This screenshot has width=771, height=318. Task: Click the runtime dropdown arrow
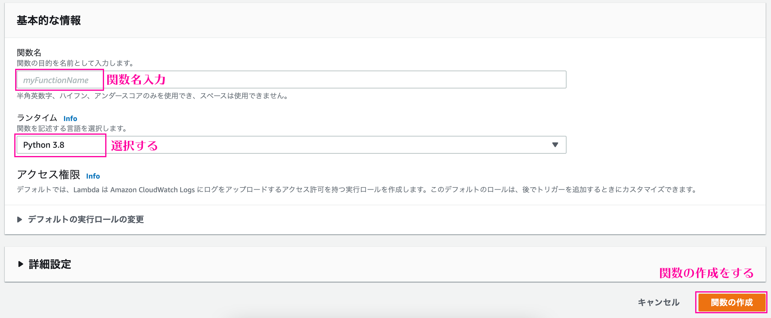pos(556,145)
